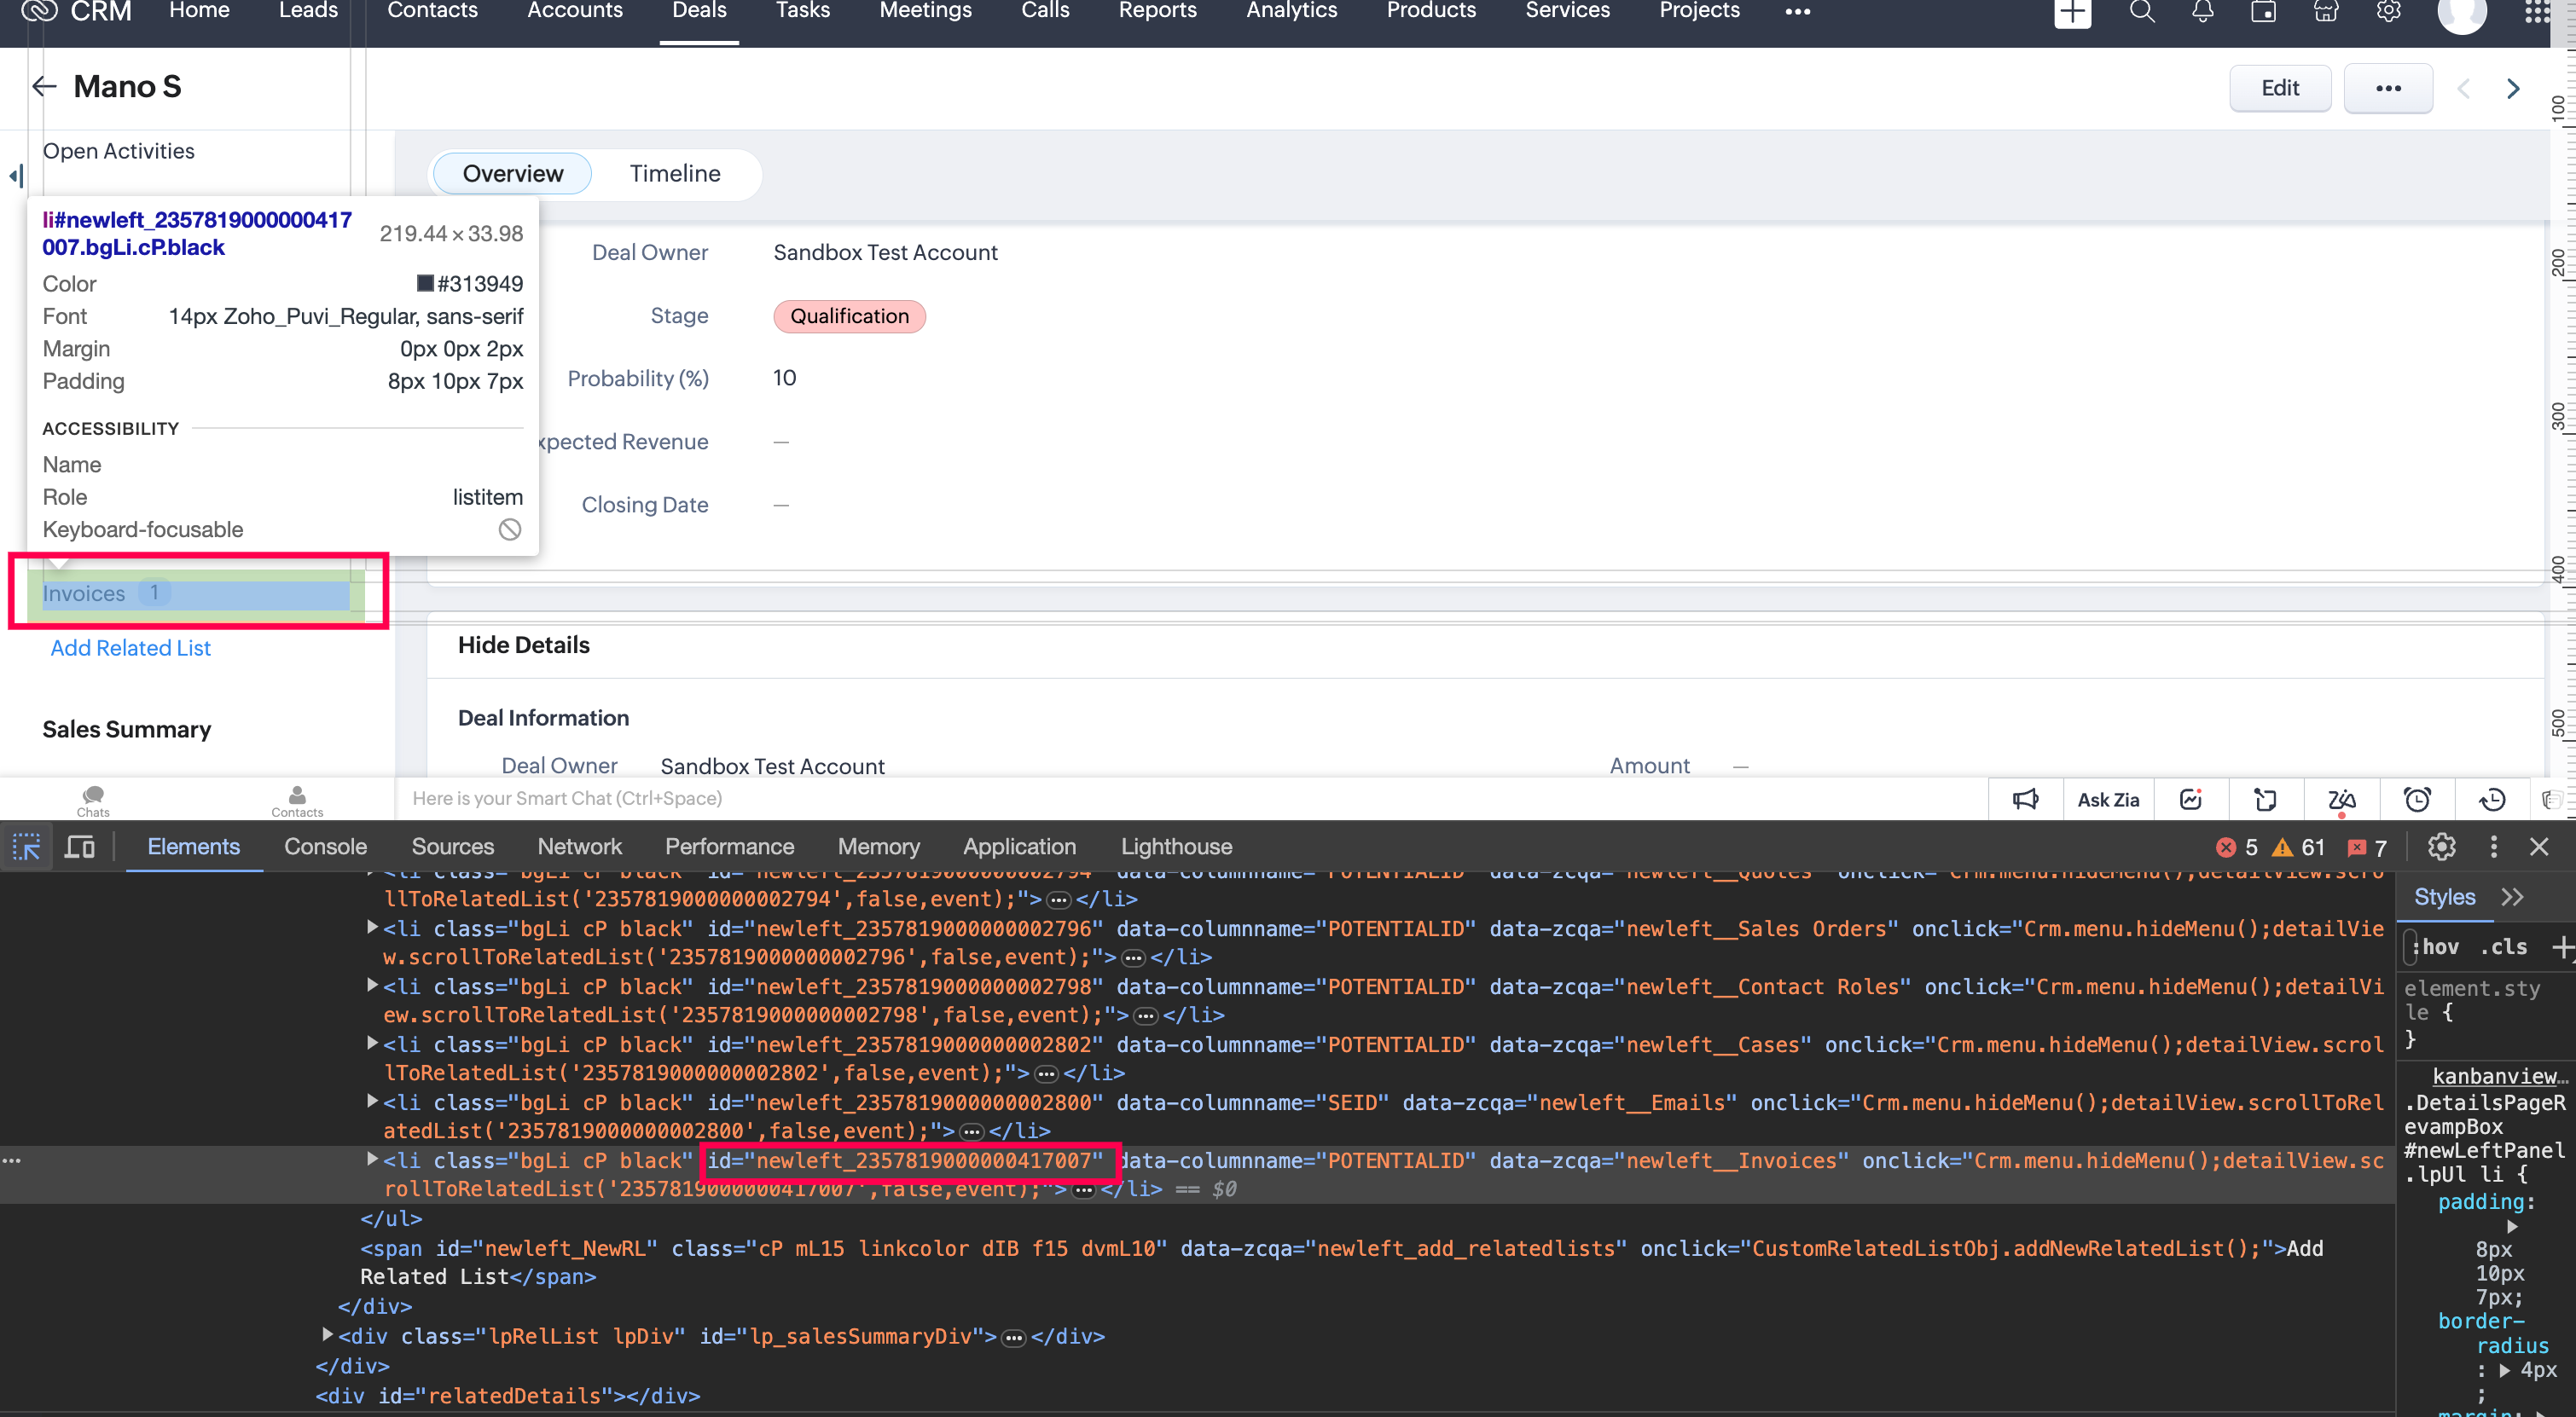The width and height of the screenshot is (2576, 1417).
Task: Click the DevTools error count badge
Action: [2237, 847]
